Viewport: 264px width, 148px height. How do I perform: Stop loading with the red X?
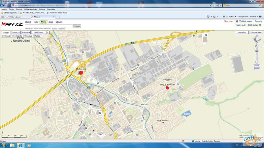[220, 5]
